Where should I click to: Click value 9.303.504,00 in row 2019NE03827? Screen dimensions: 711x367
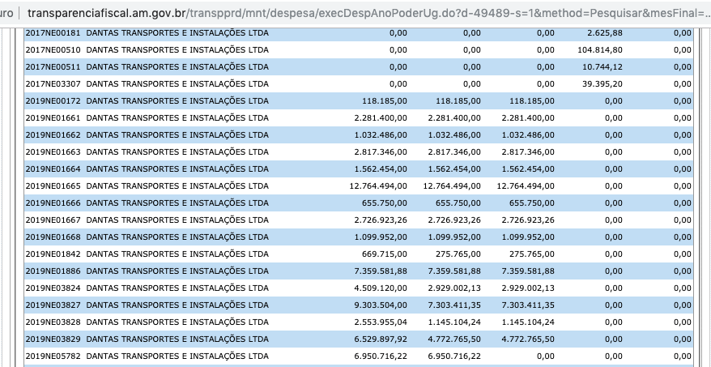[381, 305]
